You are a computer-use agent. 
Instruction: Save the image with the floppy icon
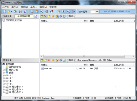pyautogui.click(x=20, y=12)
